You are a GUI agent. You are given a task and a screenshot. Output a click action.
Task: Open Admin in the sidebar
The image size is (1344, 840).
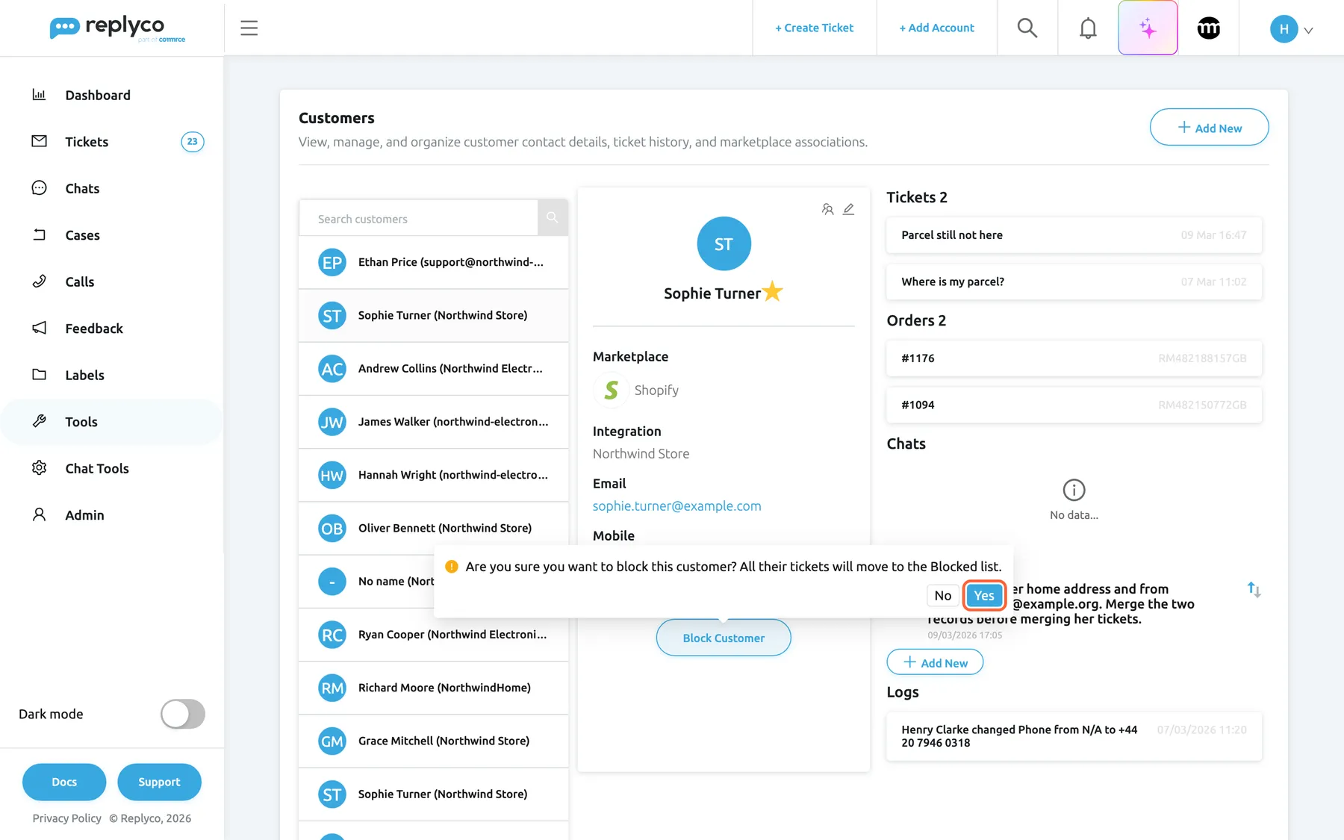coord(112,515)
